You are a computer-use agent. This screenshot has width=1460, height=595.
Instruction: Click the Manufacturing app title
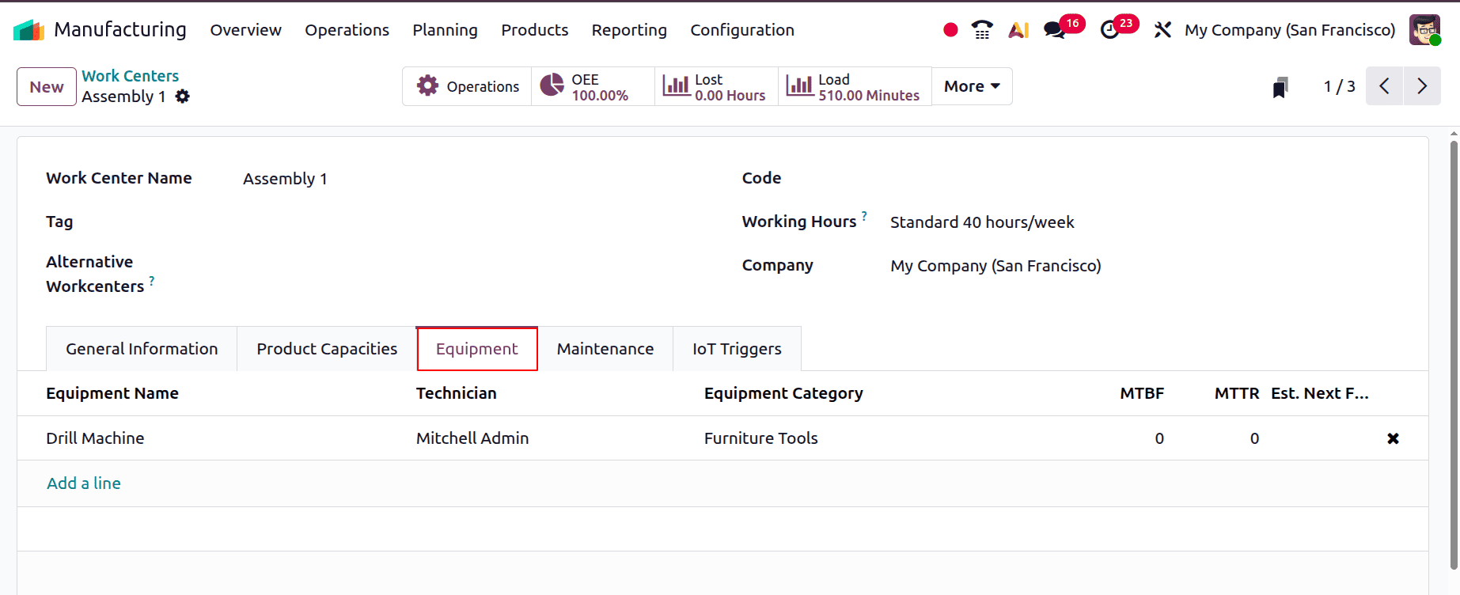click(120, 30)
